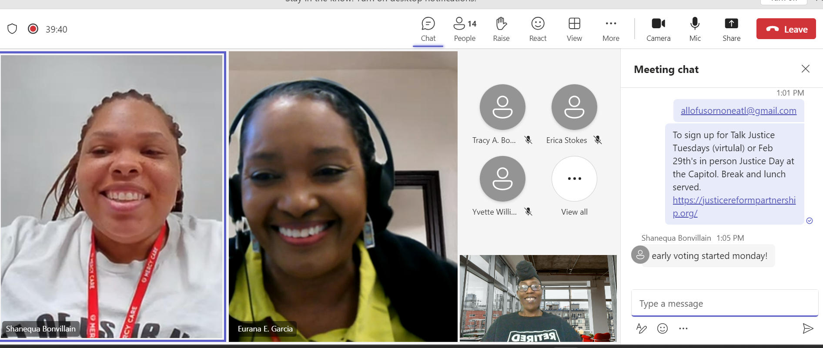The image size is (823, 348).
Task: Click the 39:40 meeting timer
Action: click(x=57, y=29)
